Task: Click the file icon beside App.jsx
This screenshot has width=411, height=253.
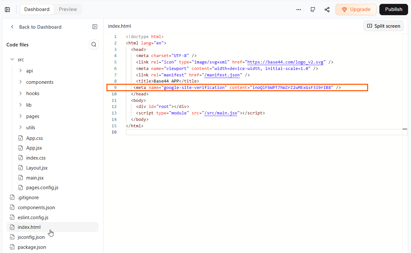Action: (x=21, y=148)
